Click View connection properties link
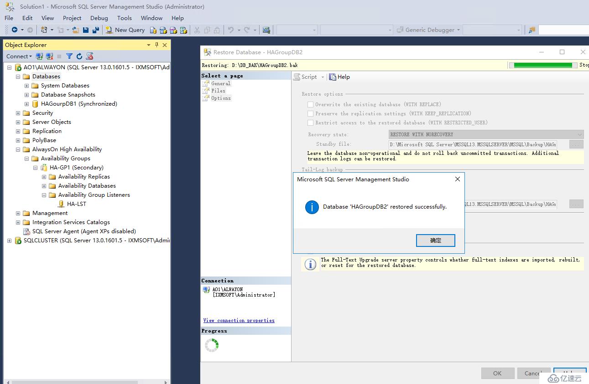This screenshot has width=589, height=384. tap(239, 321)
